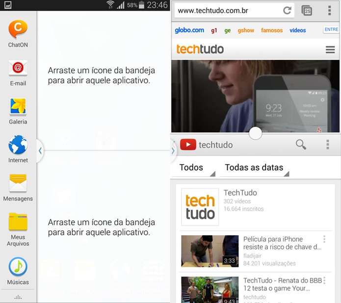The image size is (341, 303).
Task: Tap the screenshot notification icon in status bar
Action: click(x=8, y=5)
